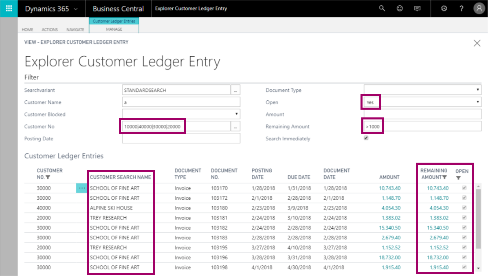Screen dimensions: 488x276
Task: Select posting date 2/23/2018 cell
Action: pos(263,208)
